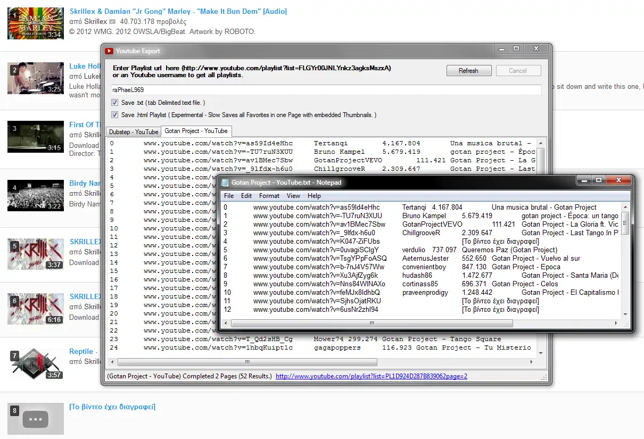The width and height of the screenshot is (644, 439).
Task: Click Gotan Project - Tango Square in Youtube Export
Action: 442,339
